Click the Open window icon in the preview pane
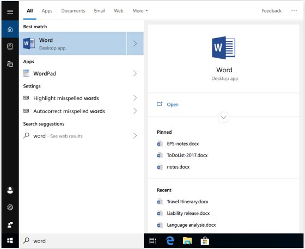This screenshot has width=305, height=249. [160, 104]
